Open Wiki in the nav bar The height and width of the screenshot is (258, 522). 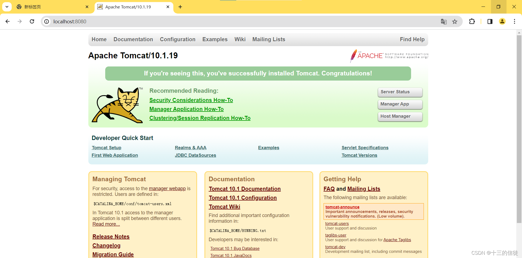coord(240,39)
